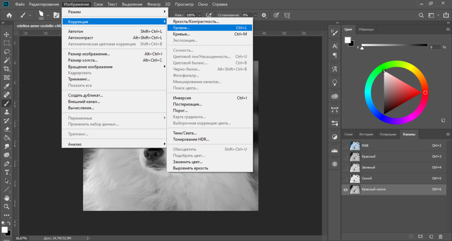Hide the Красный копия channel eye
Image resolution: width=452 pixels, height=241 pixels.
(345, 190)
